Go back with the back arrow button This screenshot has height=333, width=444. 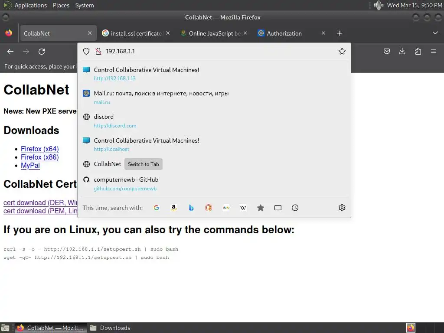(x=10, y=52)
